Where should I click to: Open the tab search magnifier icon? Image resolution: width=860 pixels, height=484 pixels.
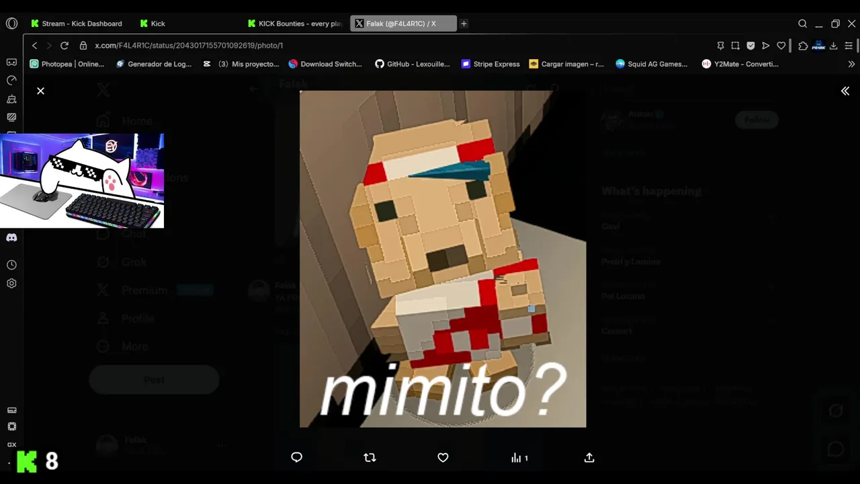tap(802, 24)
